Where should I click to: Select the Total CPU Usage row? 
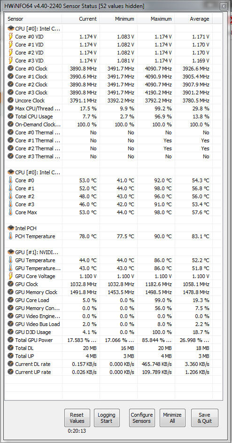click(x=109, y=117)
